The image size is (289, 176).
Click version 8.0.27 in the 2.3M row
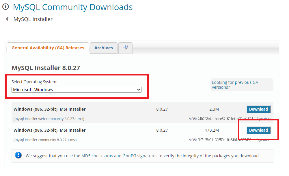pos(162,109)
